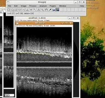Select the Text tool letter A
The height and width of the screenshot is (98, 105).
coord(39,10)
